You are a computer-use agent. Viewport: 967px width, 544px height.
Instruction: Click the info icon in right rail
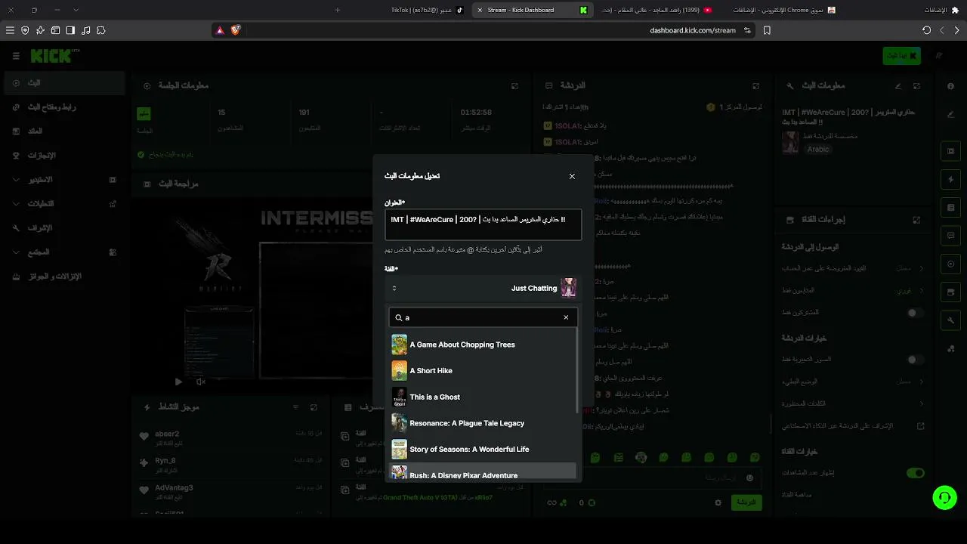point(950,86)
